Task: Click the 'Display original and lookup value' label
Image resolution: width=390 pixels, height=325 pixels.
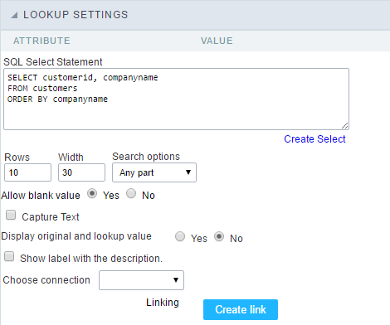Action: click(x=76, y=236)
